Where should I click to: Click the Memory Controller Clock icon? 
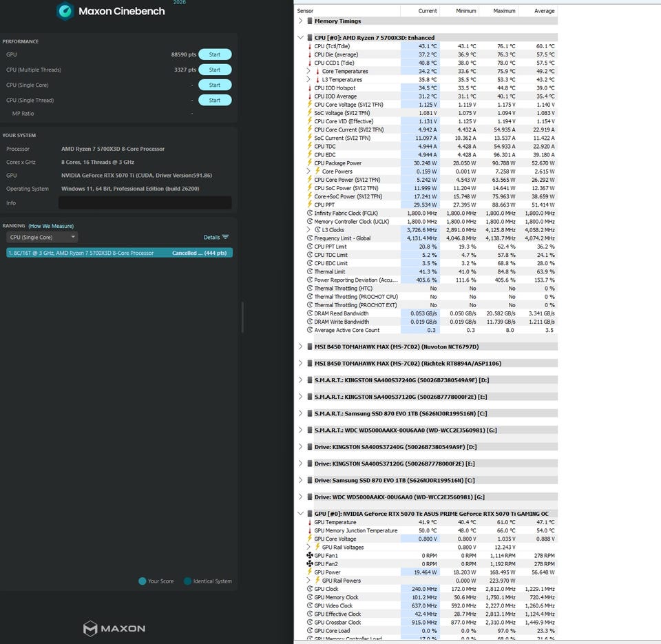click(310, 221)
